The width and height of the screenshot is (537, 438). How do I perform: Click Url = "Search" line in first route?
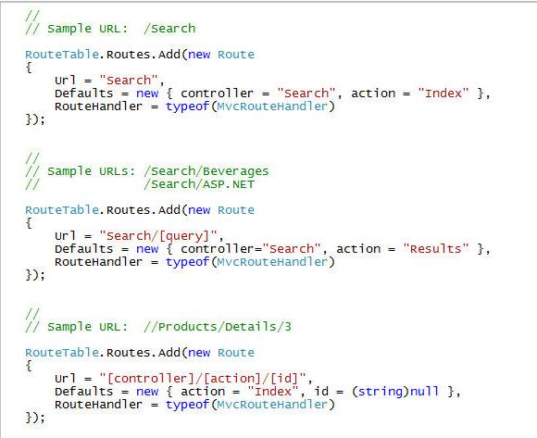(109, 81)
